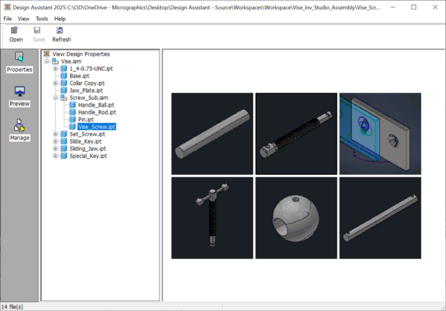Click the handle ball sphere thumbnail

296,218
